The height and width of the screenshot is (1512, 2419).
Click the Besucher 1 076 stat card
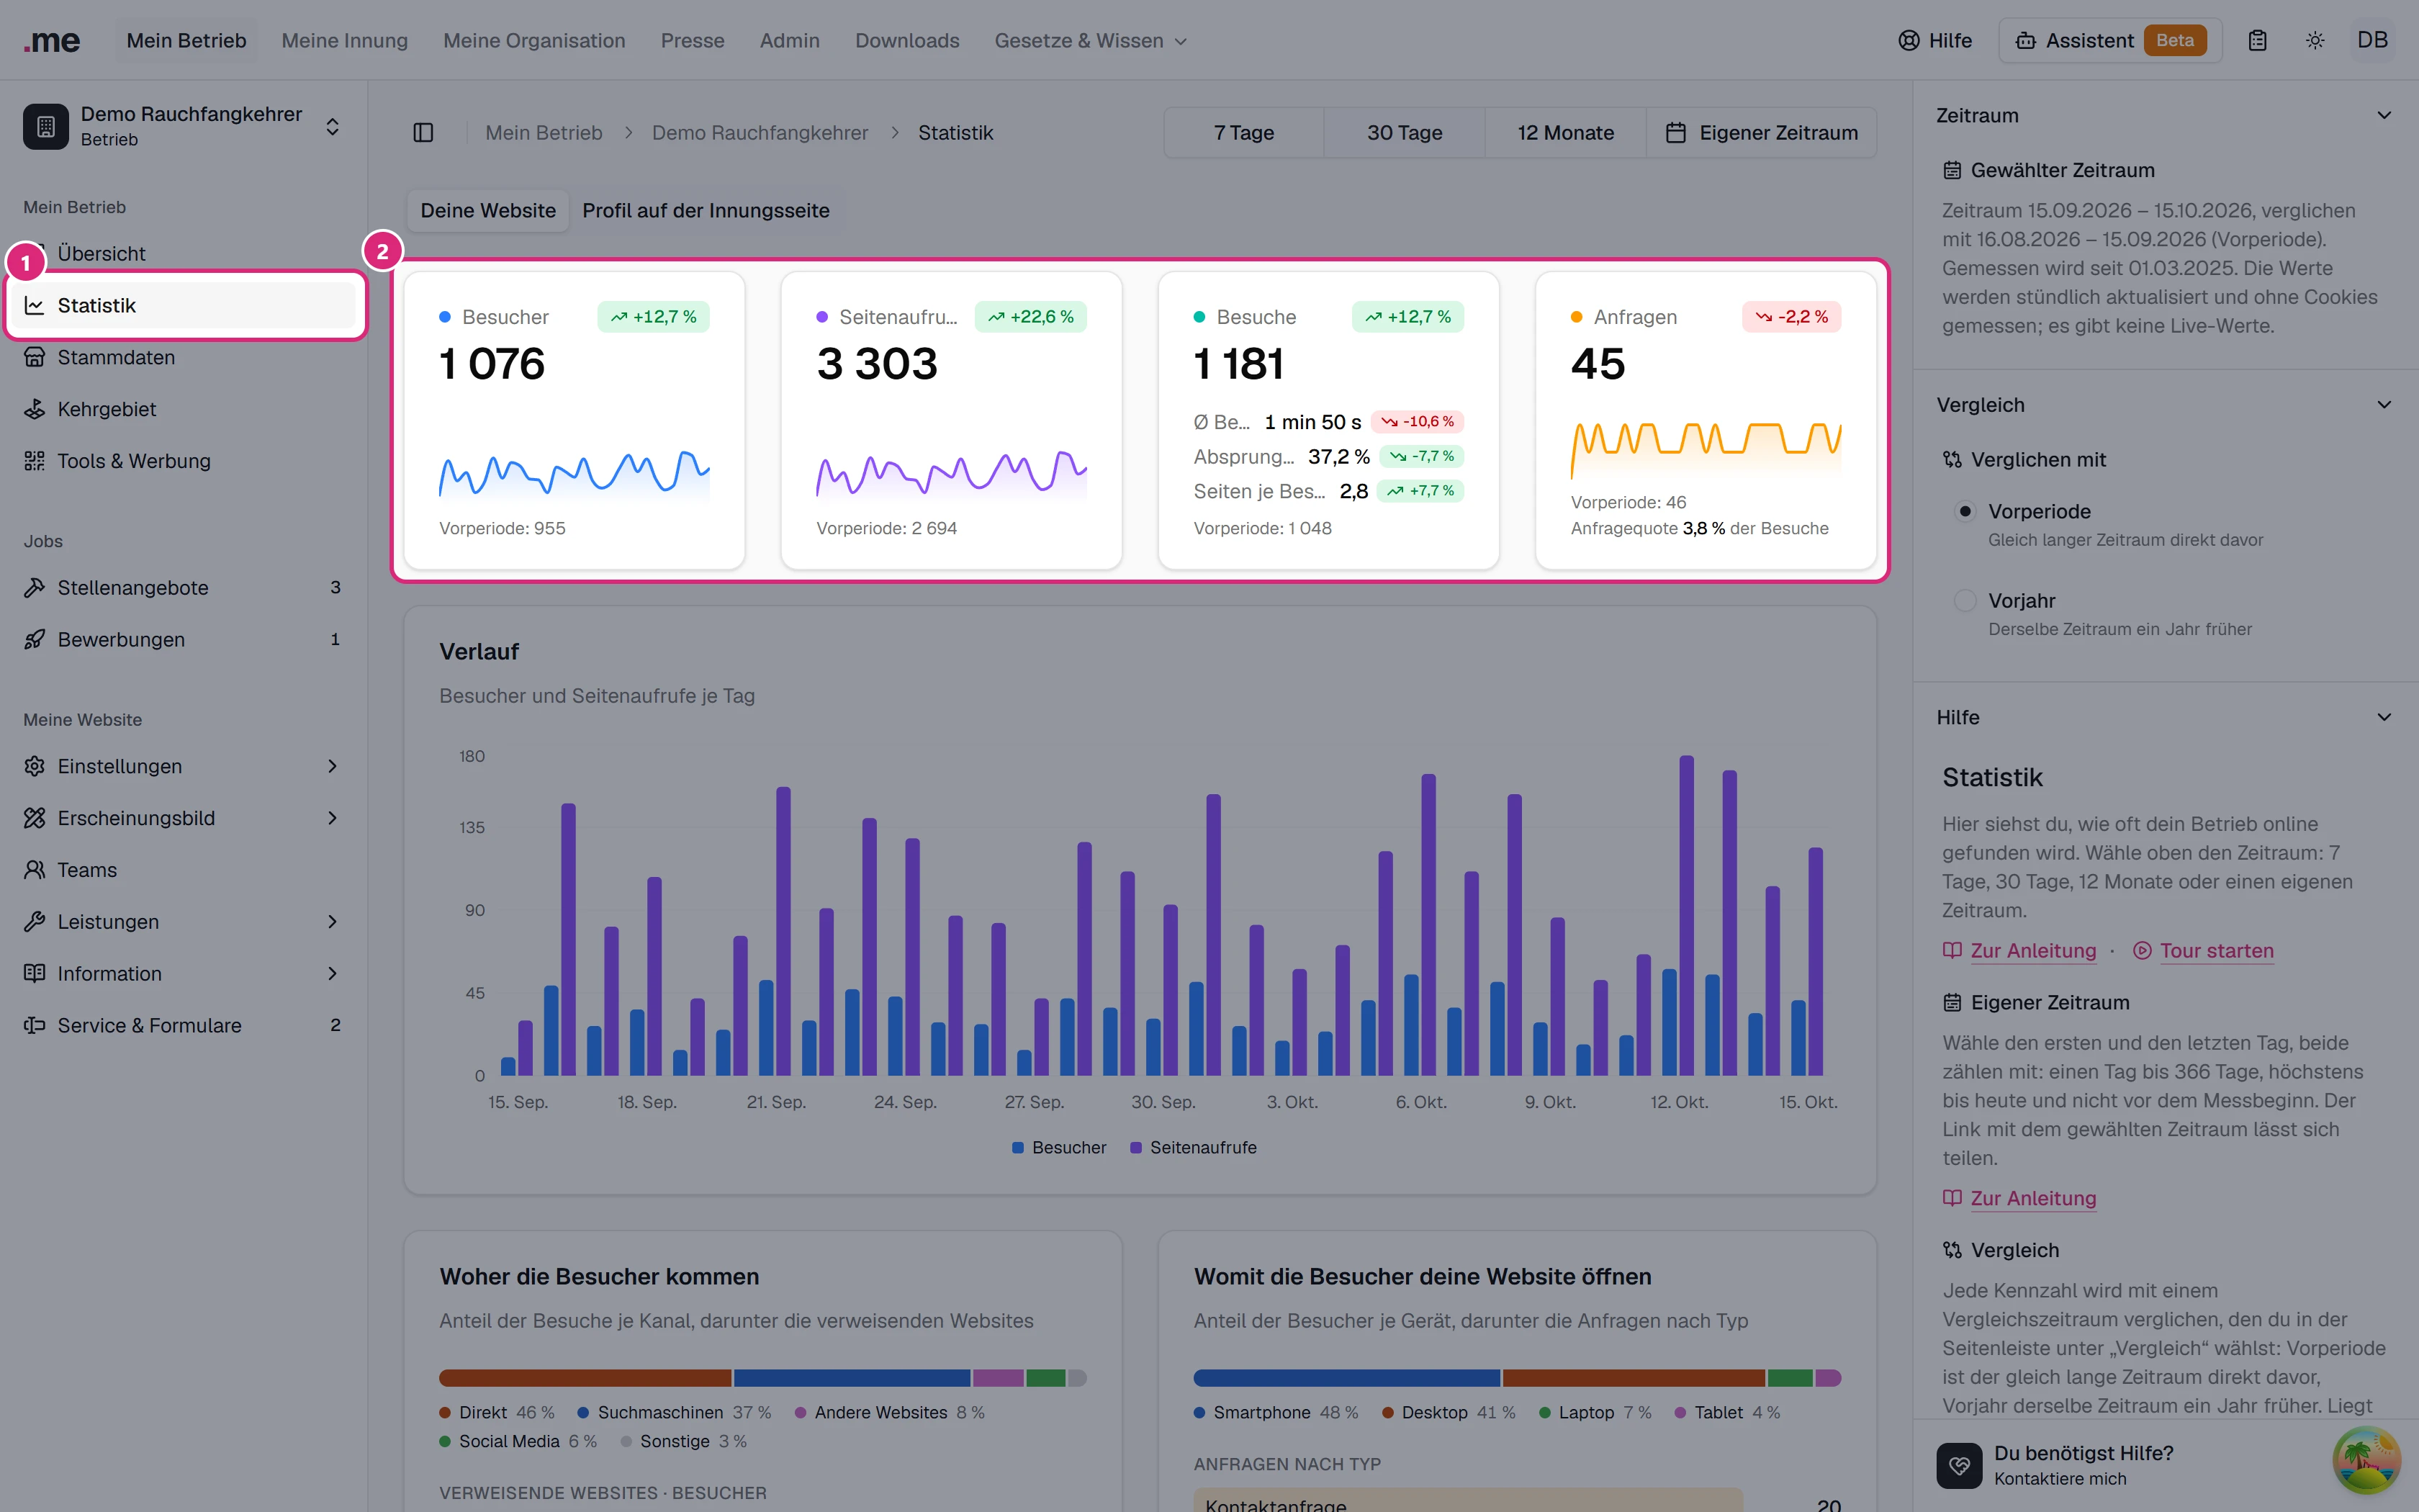pyautogui.click(x=574, y=420)
